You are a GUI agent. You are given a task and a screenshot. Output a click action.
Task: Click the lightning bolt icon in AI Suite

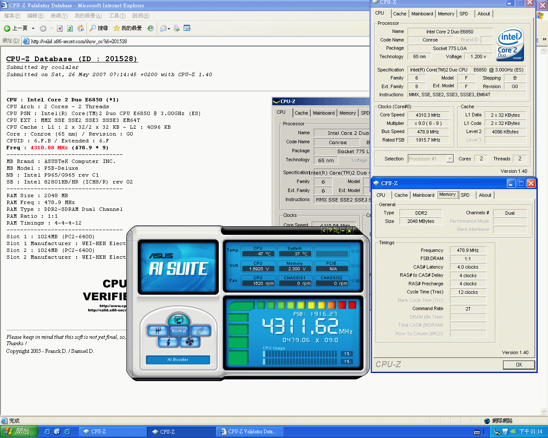click(168, 342)
